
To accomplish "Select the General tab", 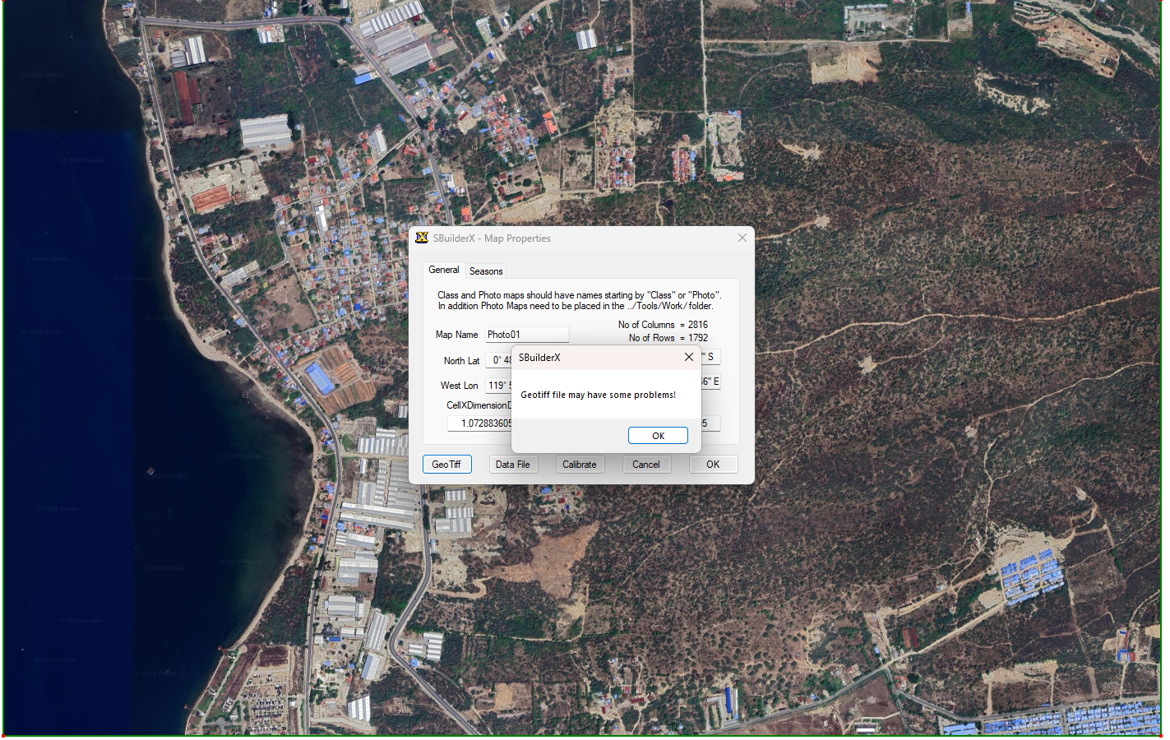I will click(444, 270).
